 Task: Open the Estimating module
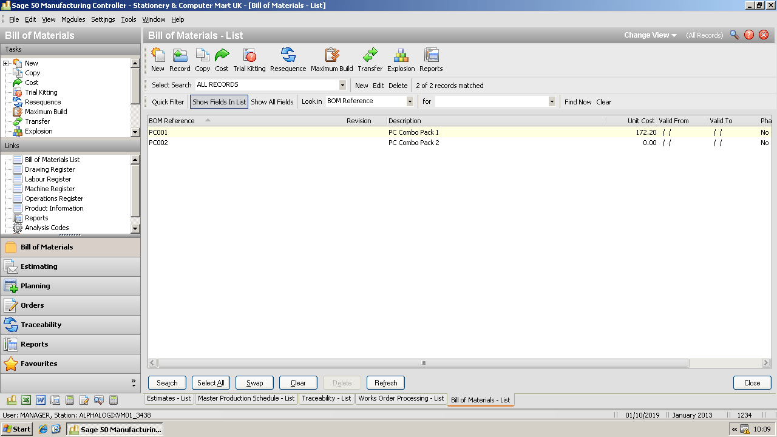point(70,266)
